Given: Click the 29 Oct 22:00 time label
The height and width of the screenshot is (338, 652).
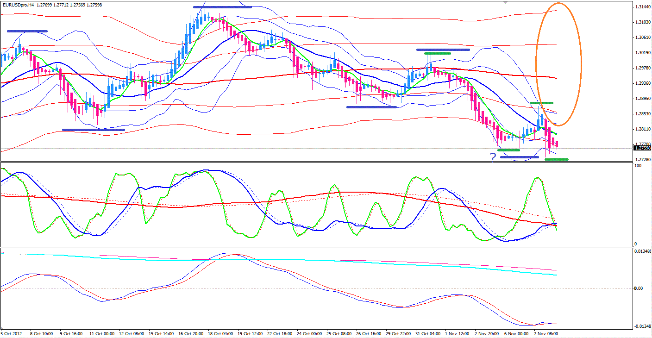Looking at the screenshot, I should click(x=399, y=333).
